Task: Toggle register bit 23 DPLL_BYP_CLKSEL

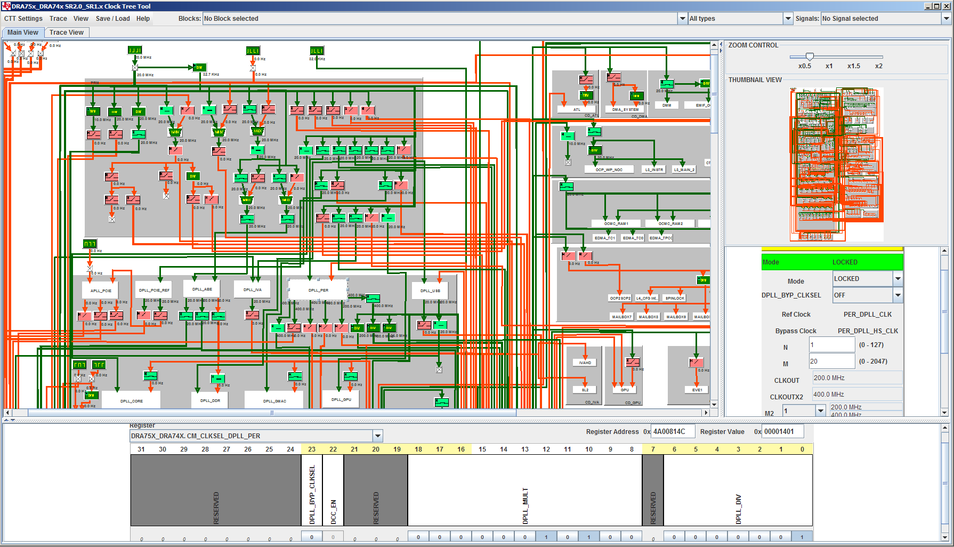Action: click(x=312, y=536)
